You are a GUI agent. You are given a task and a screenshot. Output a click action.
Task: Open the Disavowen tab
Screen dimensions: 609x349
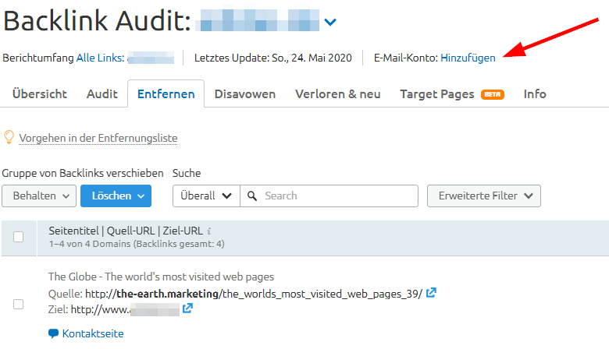tap(244, 94)
